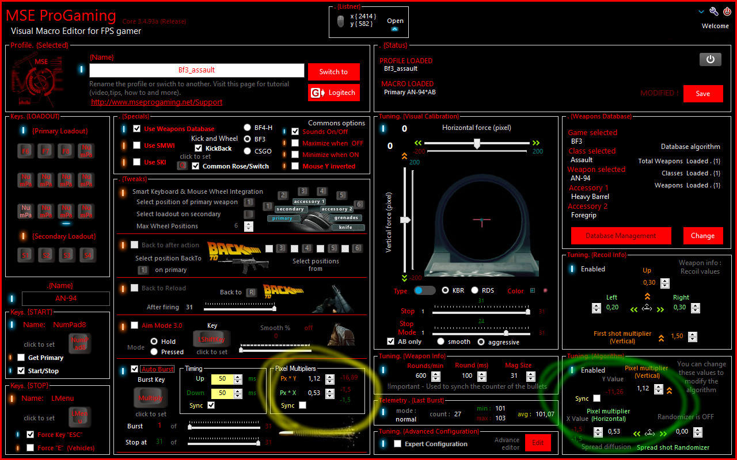Image resolution: width=737 pixels, height=460 pixels.
Task: Select the grenades wheel label
Action: [x=346, y=218]
